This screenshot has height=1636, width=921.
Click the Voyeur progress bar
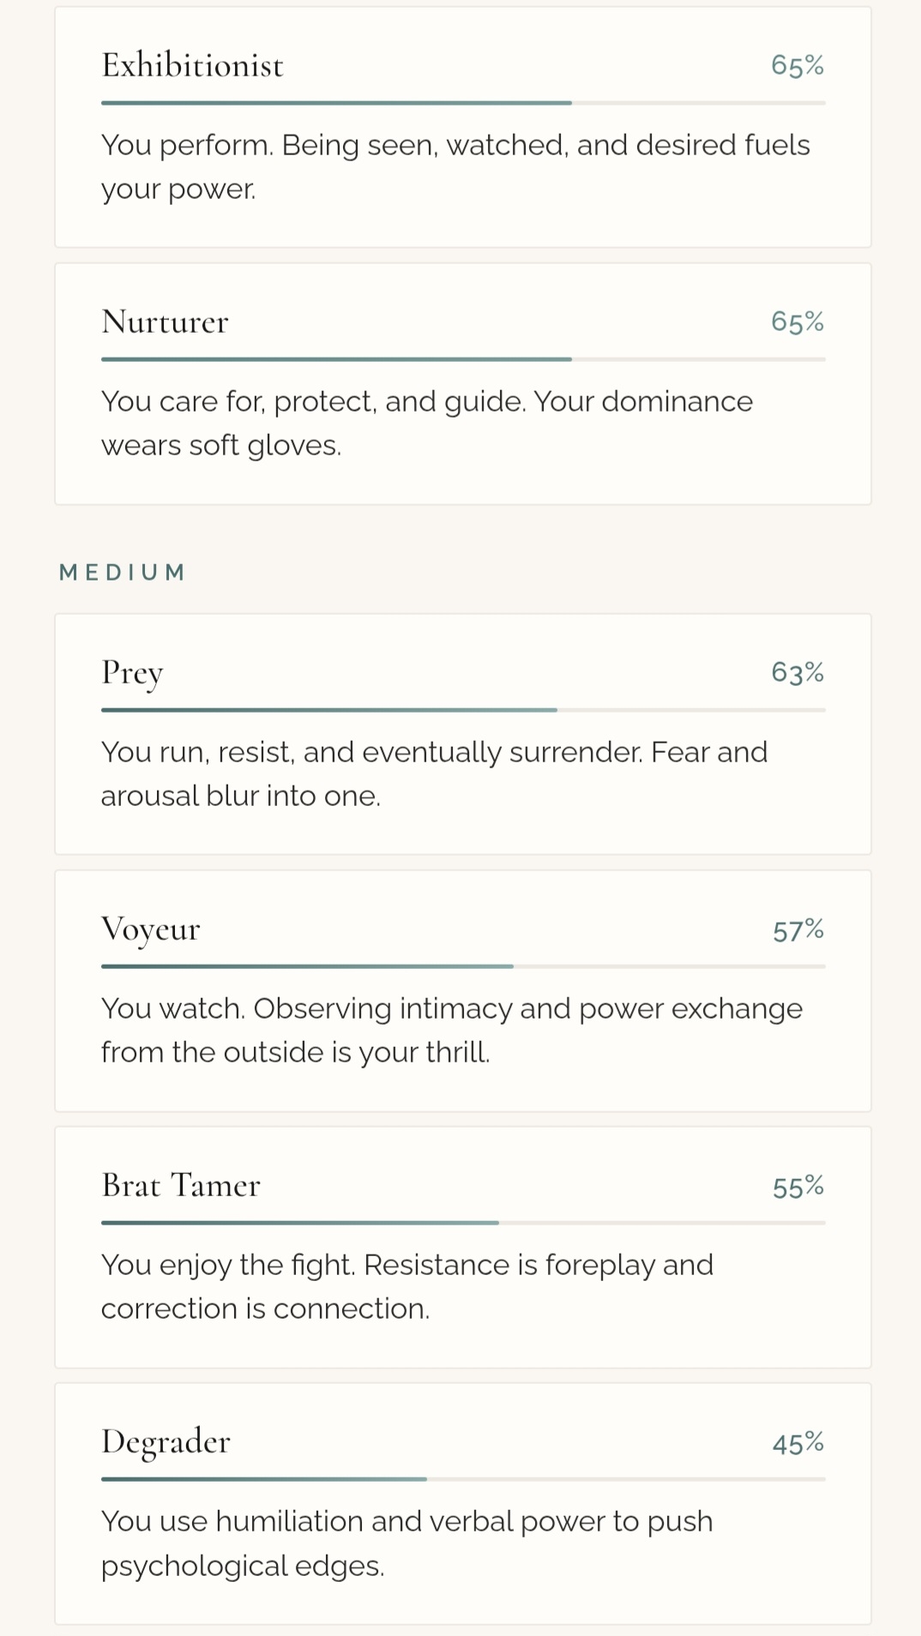coord(463,966)
